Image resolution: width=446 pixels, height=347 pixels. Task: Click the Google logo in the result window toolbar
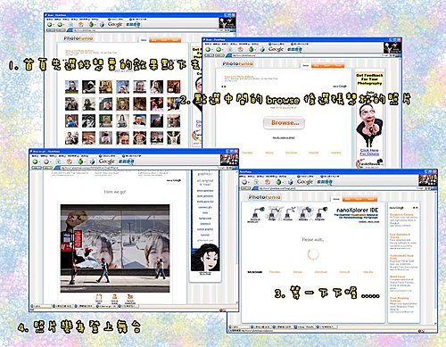click(x=106, y=161)
